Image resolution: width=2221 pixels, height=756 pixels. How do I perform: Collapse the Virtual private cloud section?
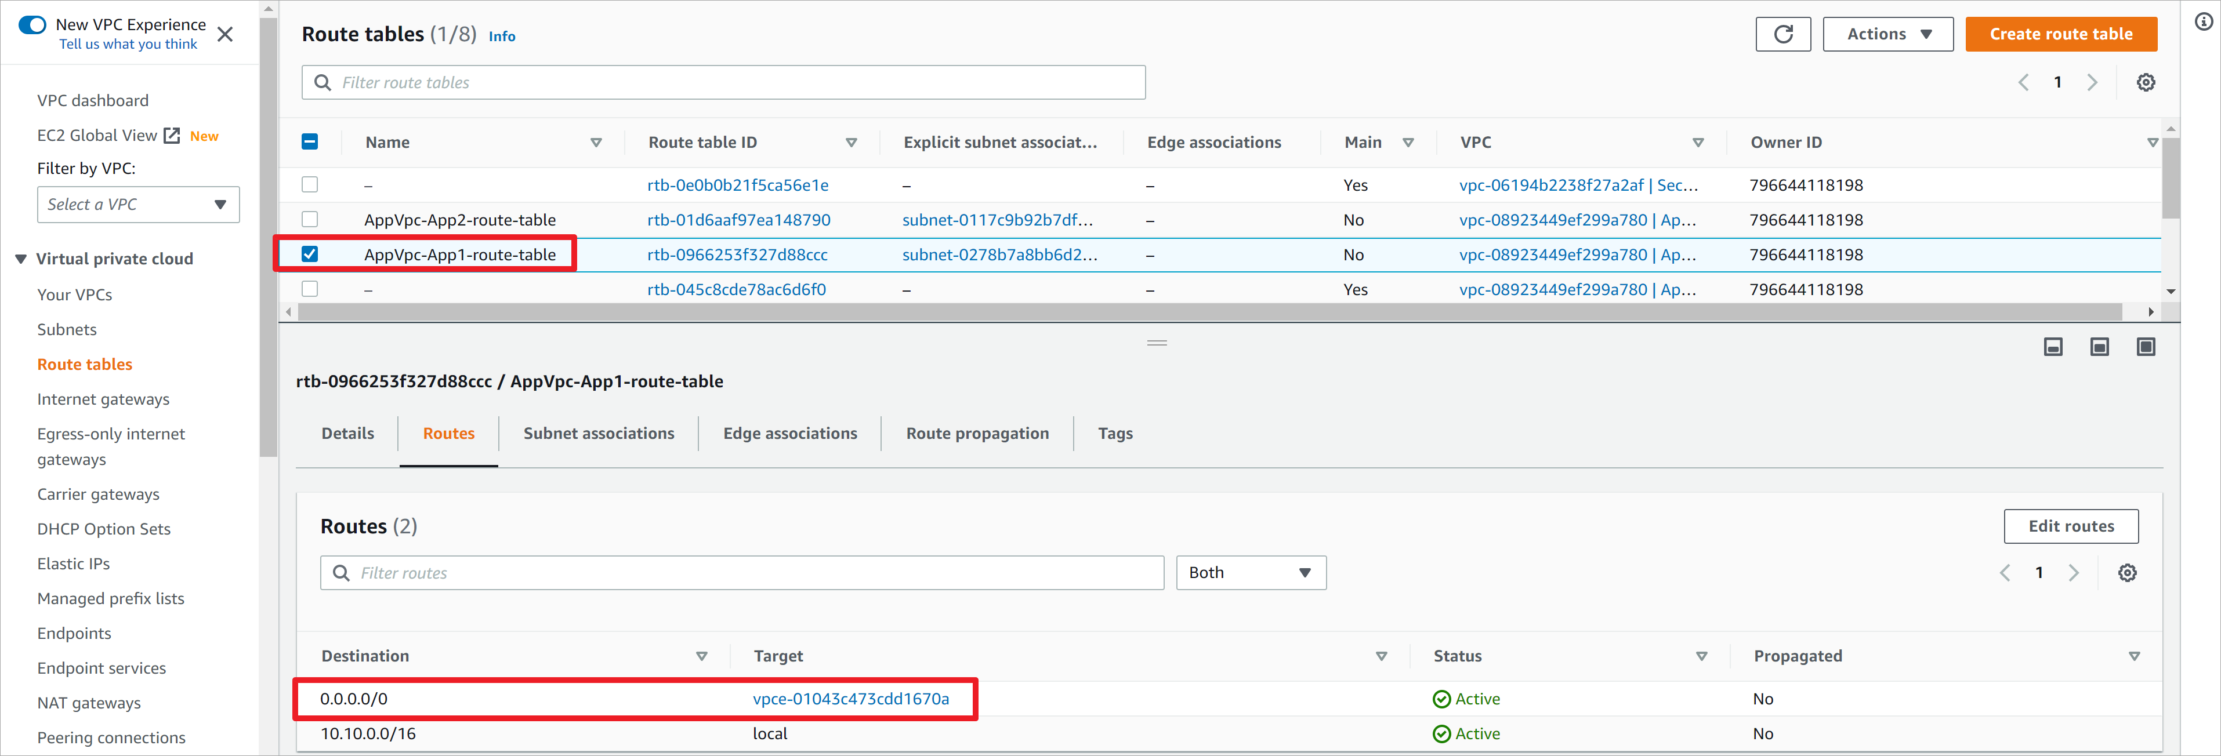tap(21, 260)
